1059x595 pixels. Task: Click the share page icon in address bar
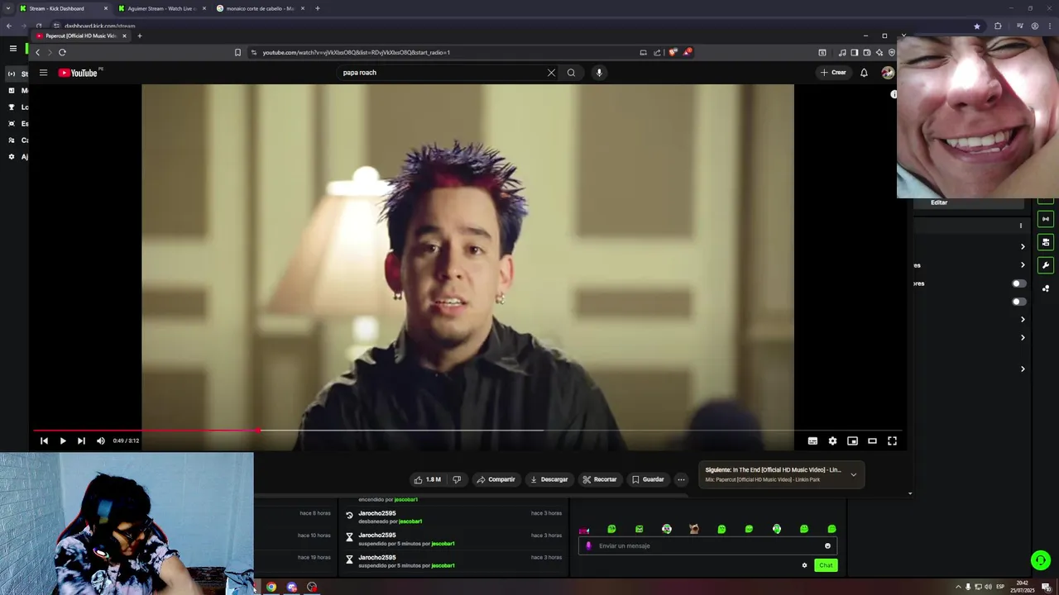tap(658, 52)
